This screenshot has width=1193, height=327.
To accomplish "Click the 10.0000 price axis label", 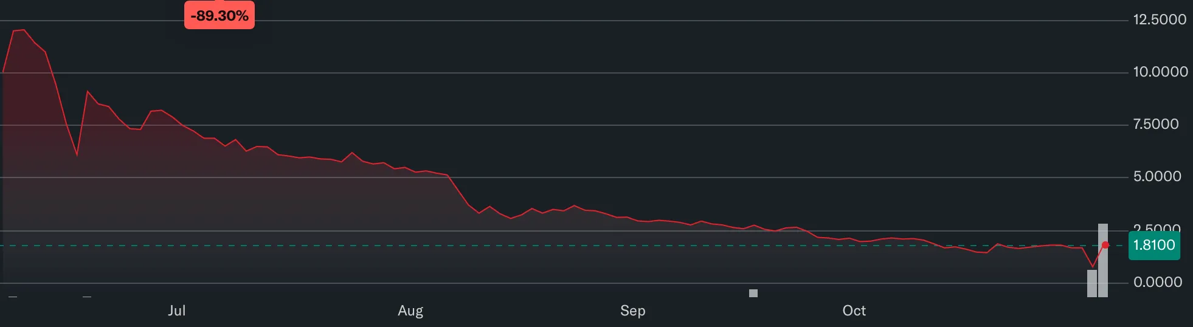I will coord(1160,72).
